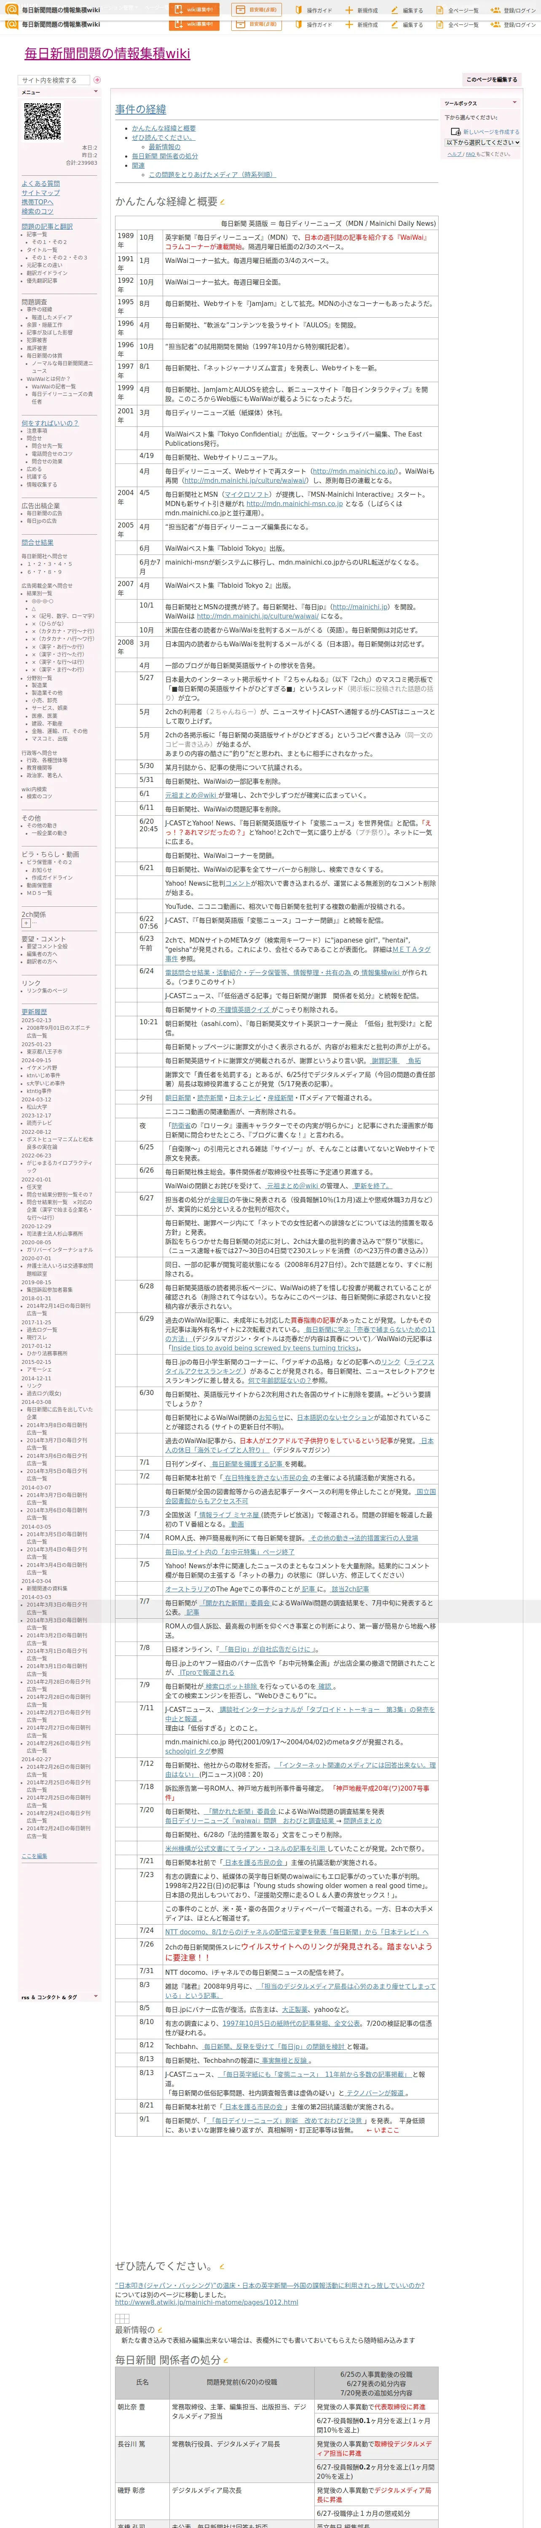Image resolution: width=541 pixels, height=2528 pixels.
Task: Open サイトマップ in the sidebar menu
Action: (40, 193)
